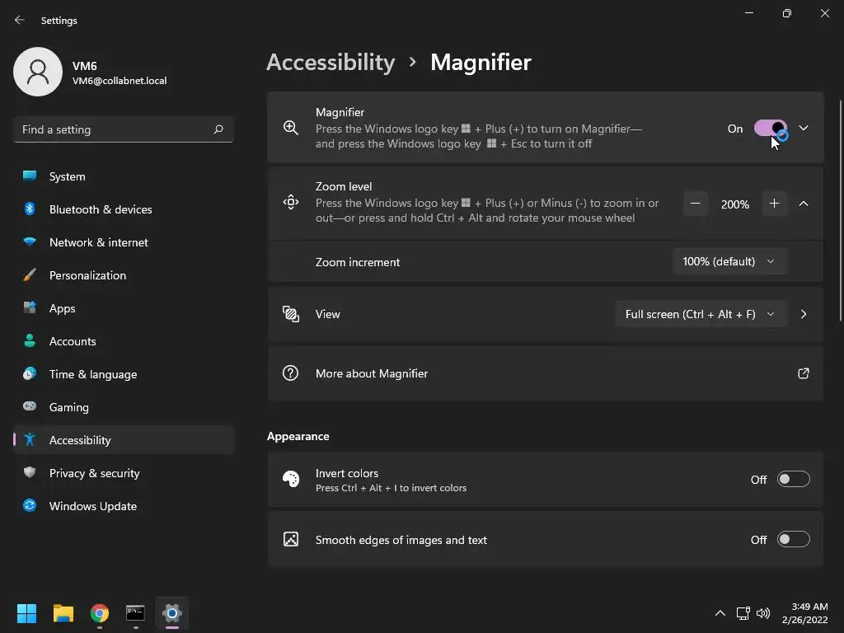
Task: Turn off the Magnifier toggle
Action: (x=770, y=129)
